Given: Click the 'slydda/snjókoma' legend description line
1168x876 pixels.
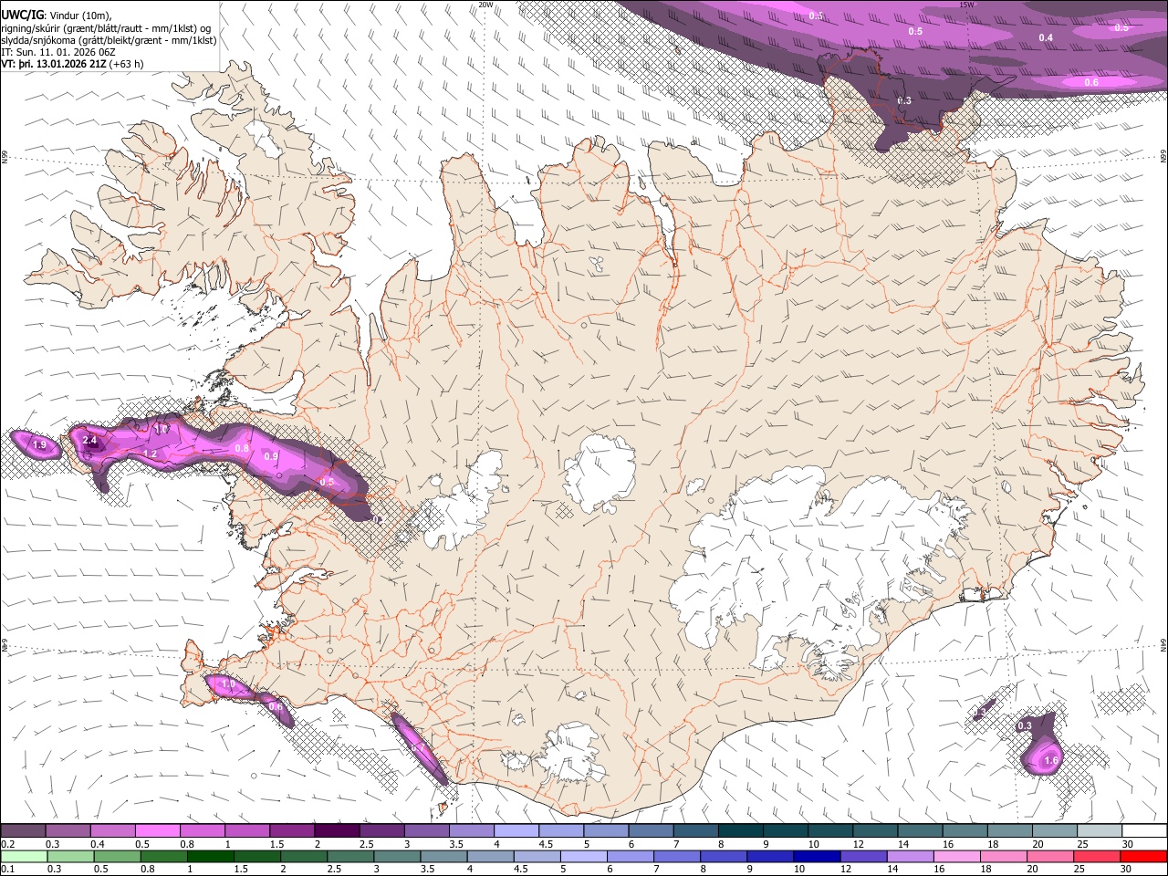Looking at the screenshot, I should pos(109,40).
